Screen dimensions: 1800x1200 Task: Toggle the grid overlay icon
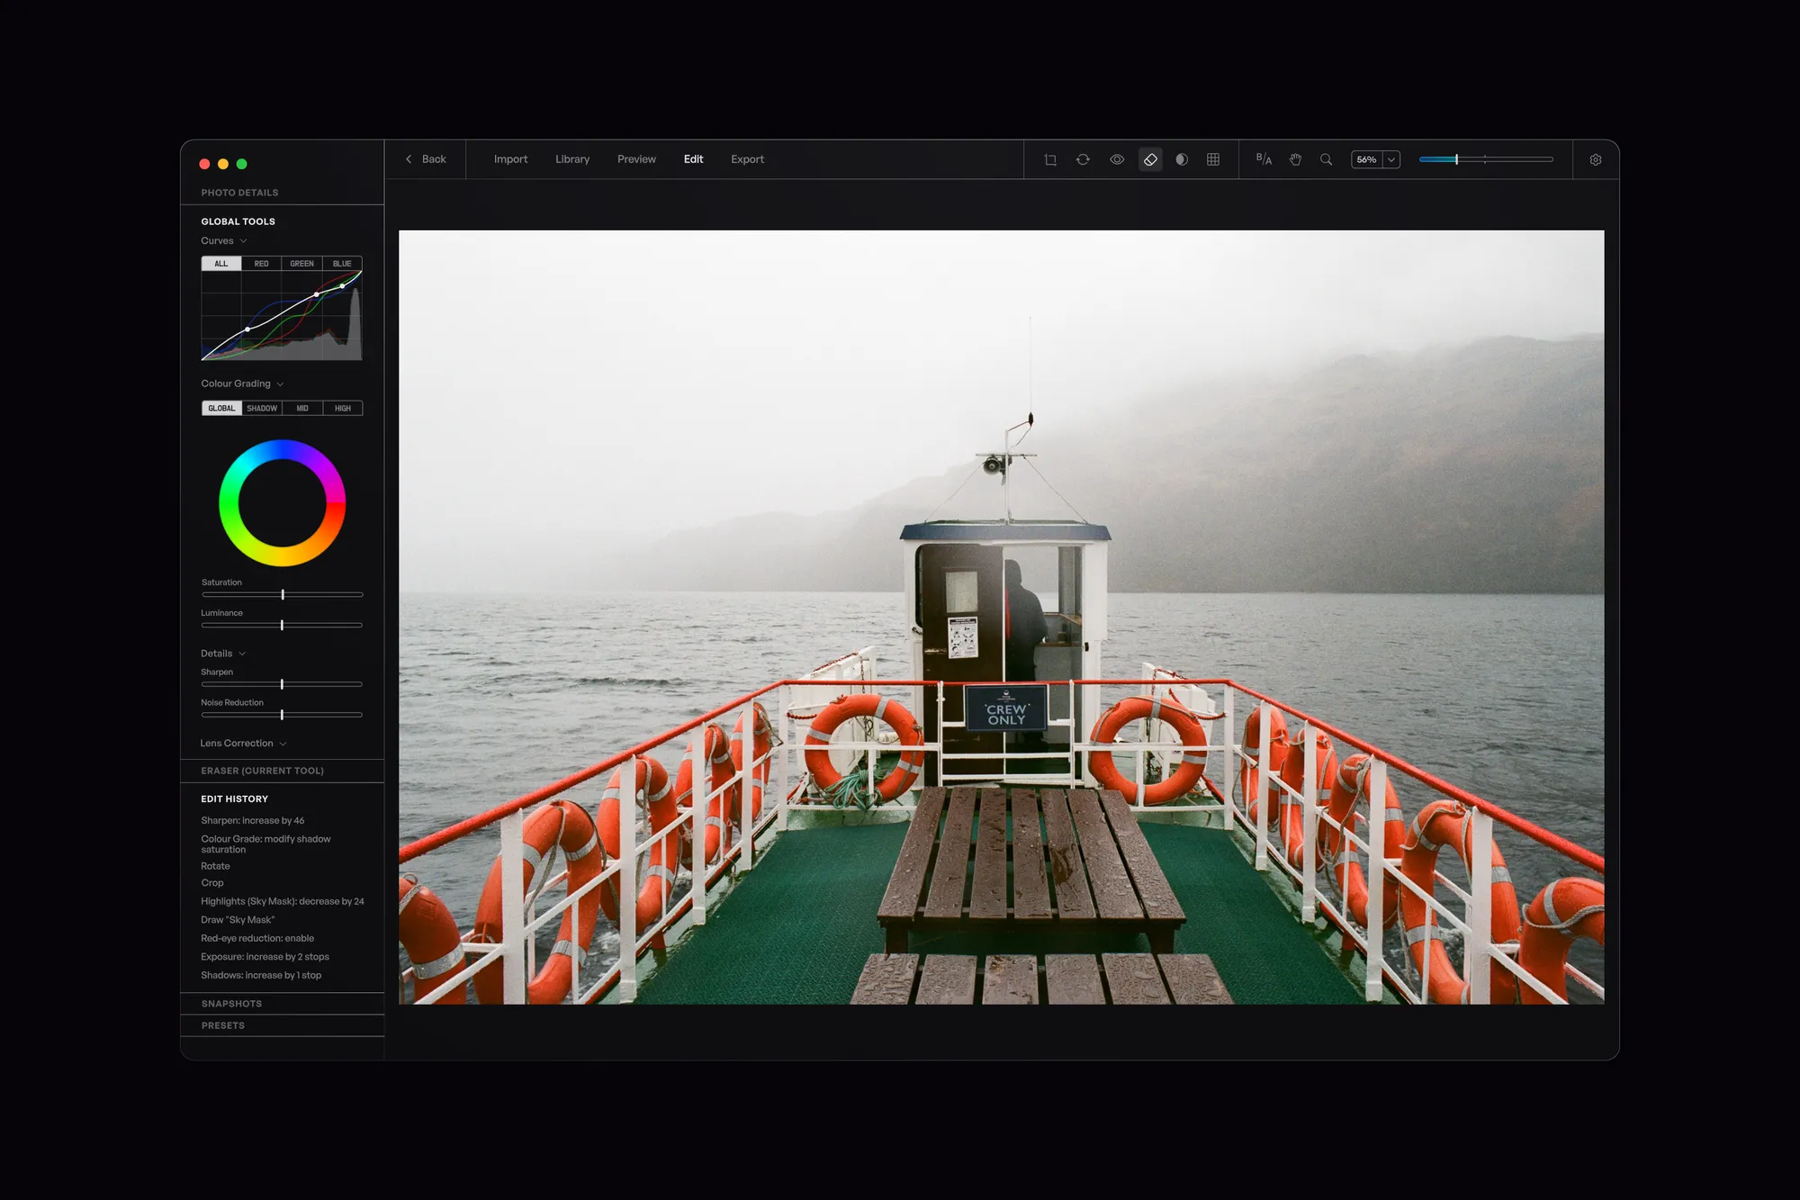(1213, 159)
